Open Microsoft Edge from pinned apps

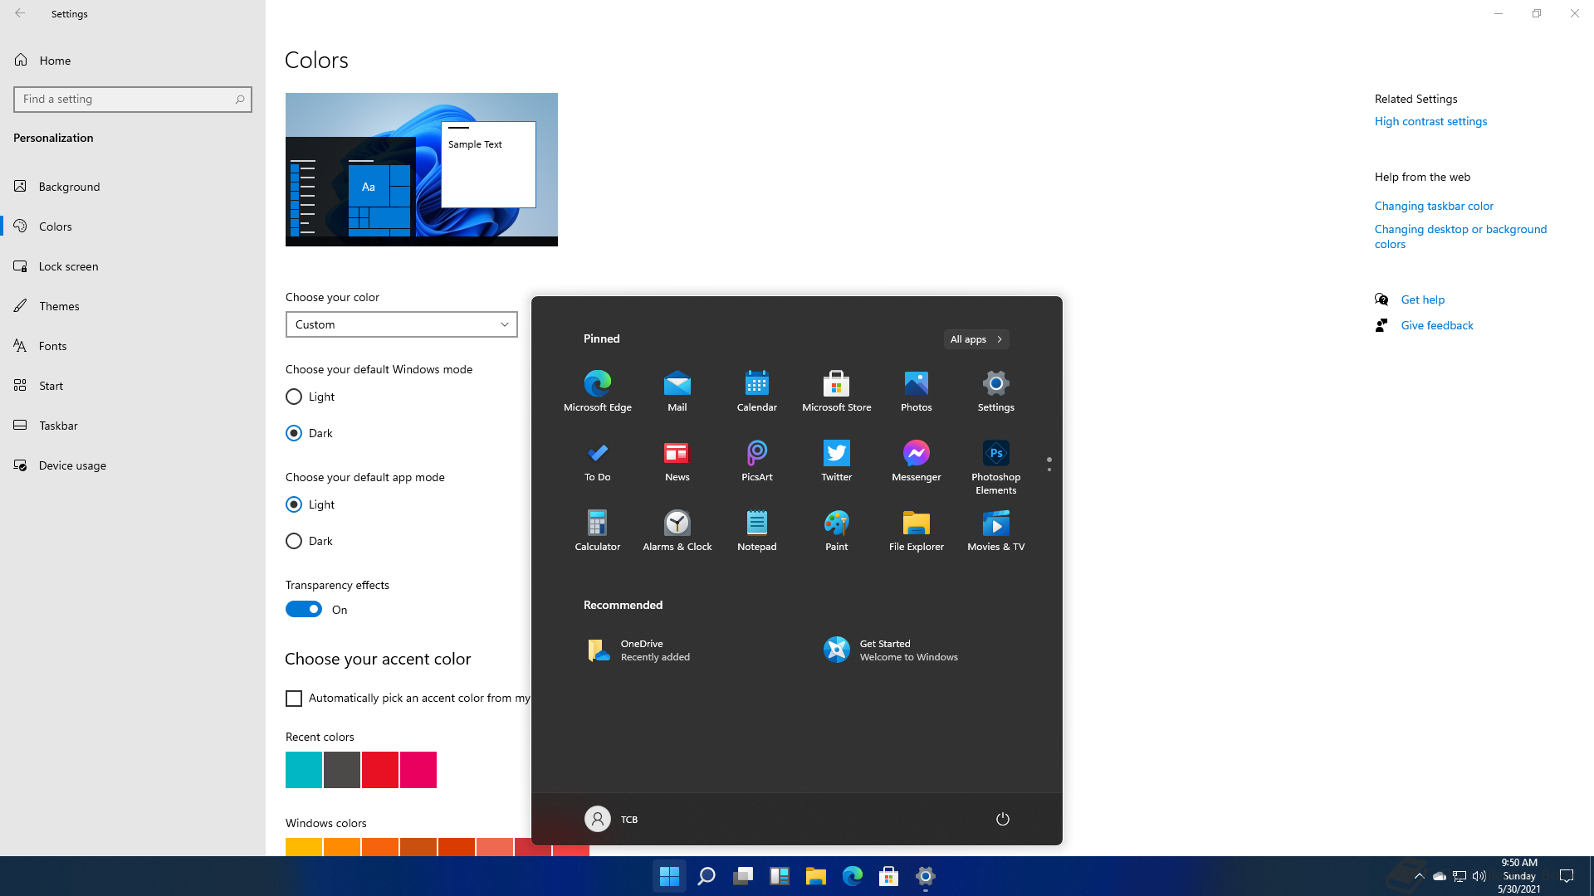pyautogui.click(x=597, y=391)
